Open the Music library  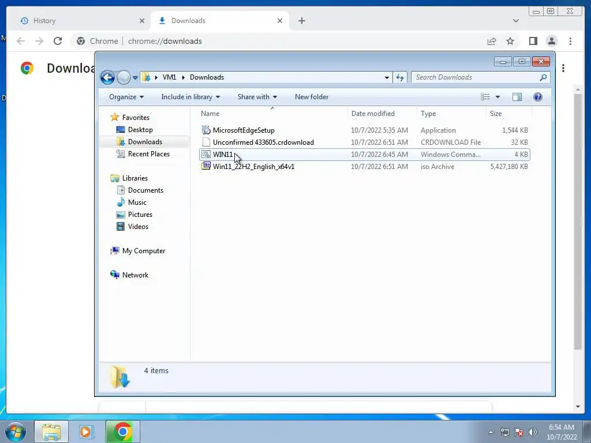137,202
